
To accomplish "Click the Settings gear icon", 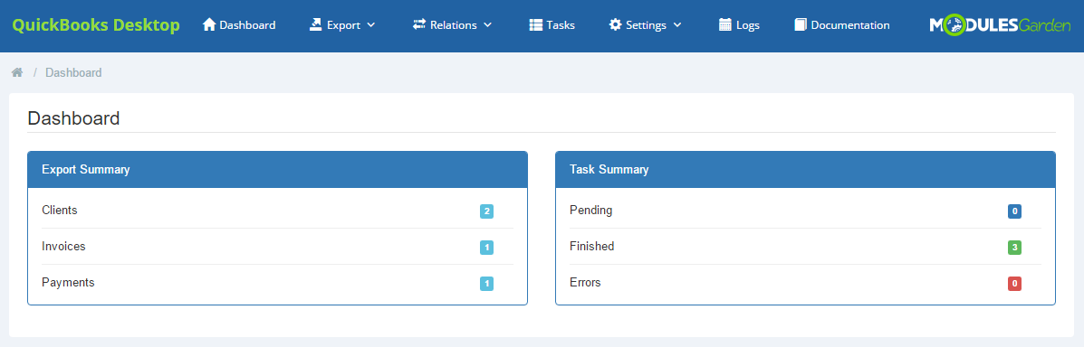I will 615,24.
